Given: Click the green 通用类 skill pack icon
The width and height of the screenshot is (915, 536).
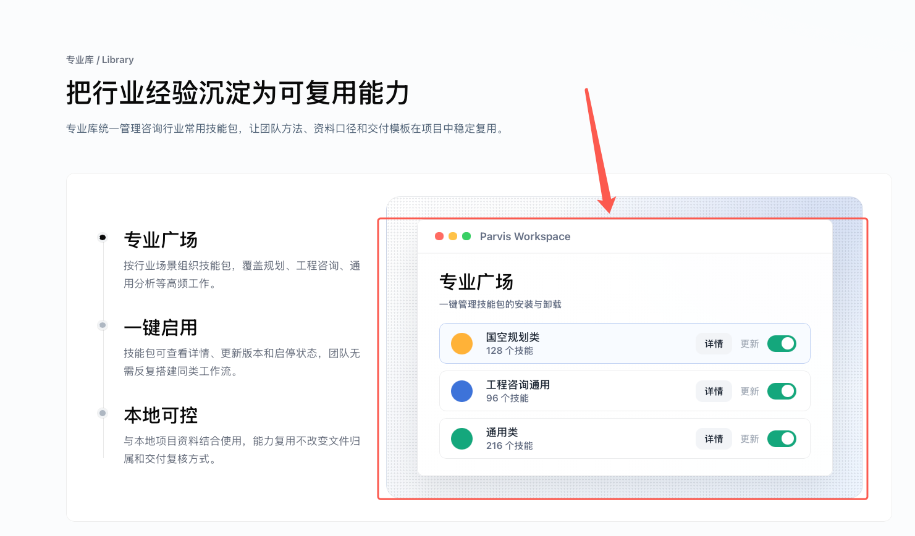Looking at the screenshot, I should [462, 438].
